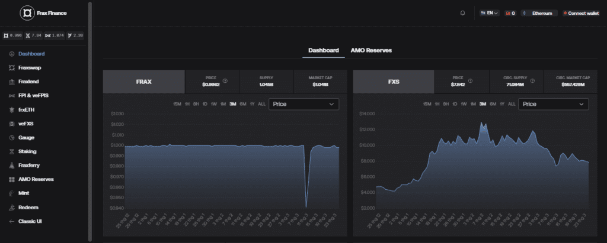Select 6M range on FRAX chart
Image resolution: width=607 pixels, height=243 pixels.
pos(242,104)
